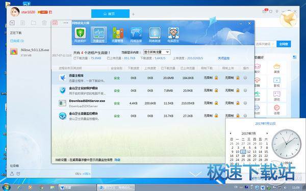
Task: Open the three-dots more menu in Xunlei
Action: click(x=66, y=23)
